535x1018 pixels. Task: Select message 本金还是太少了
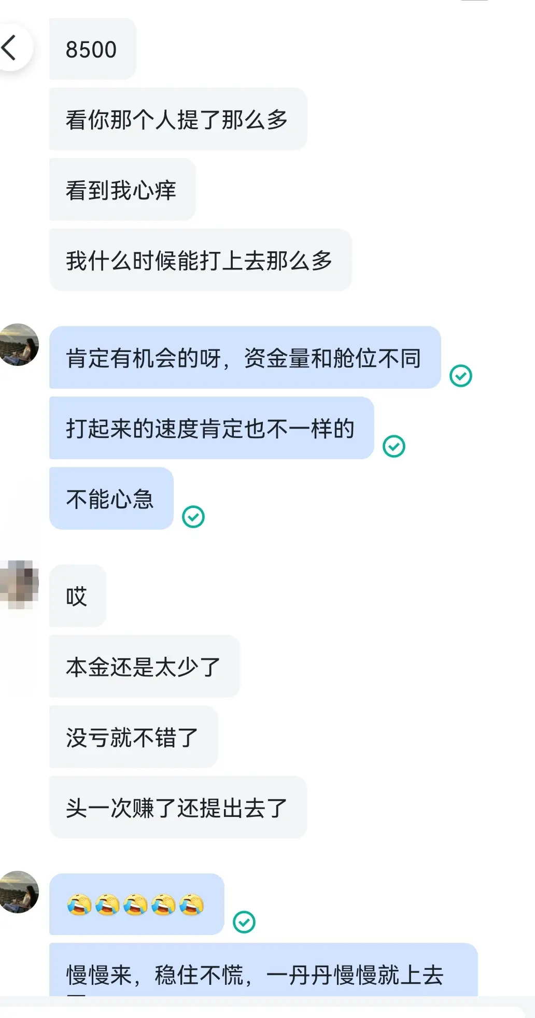point(145,667)
